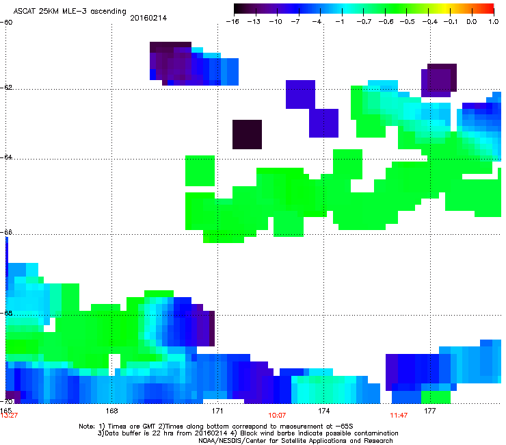Viewport: 506px width, 445px height.
Task: Click the note line starting 'Note: 1) Times are GMT'
Action: coord(216,427)
